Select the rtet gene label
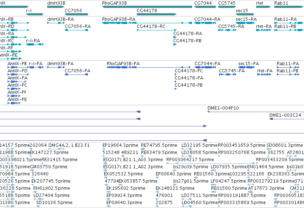 click(260, 3)
